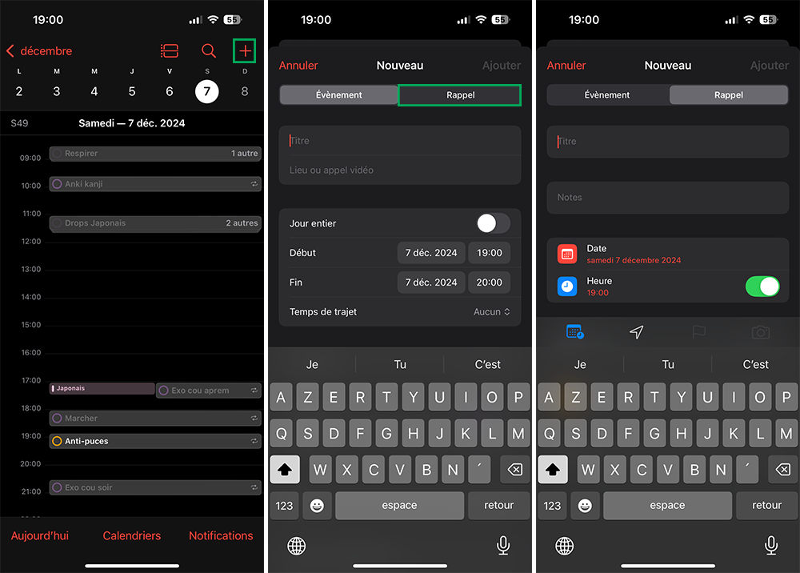
Task: Turn off the green Heure switch
Action: [x=762, y=286]
